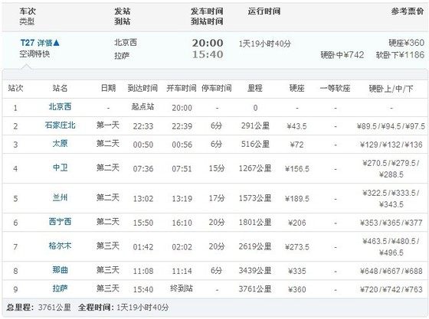Open the 兰州 station link
The width and height of the screenshot is (429, 319).
click(60, 197)
